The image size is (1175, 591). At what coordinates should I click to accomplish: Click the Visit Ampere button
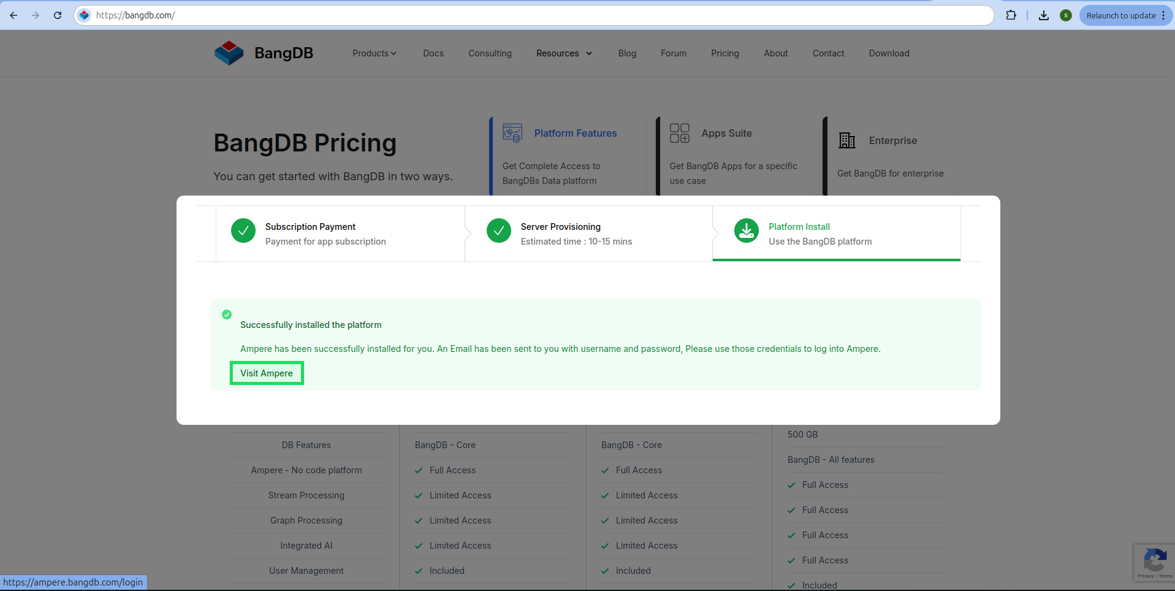(267, 373)
